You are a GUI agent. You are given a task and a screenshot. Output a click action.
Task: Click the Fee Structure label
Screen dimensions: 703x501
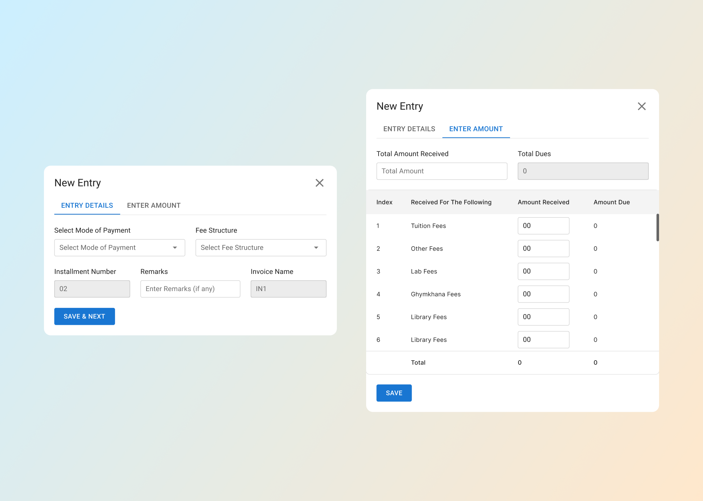coord(216,230)
